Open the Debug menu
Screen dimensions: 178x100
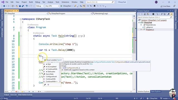38,2
